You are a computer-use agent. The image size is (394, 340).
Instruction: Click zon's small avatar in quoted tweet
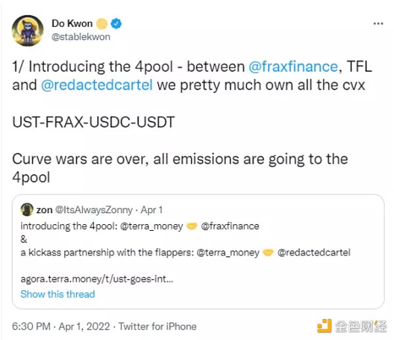coord(27,210)
